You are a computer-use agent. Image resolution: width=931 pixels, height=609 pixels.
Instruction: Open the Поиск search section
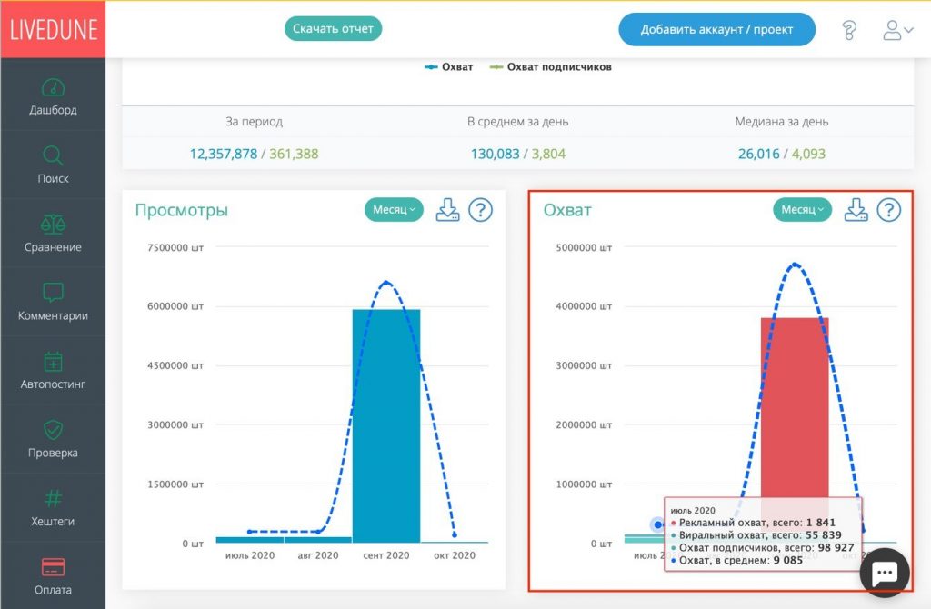tap(53, 165)
